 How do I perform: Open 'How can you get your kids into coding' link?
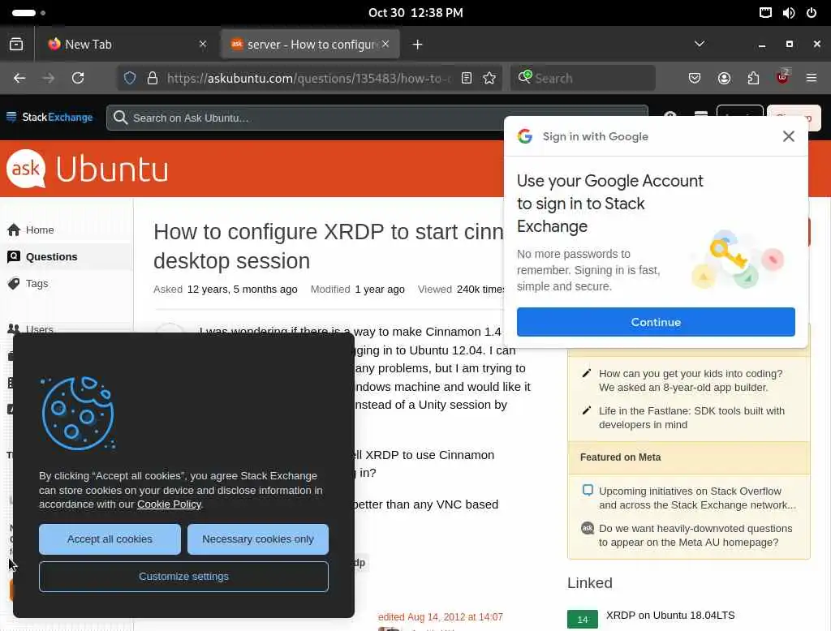pos(691,380)
